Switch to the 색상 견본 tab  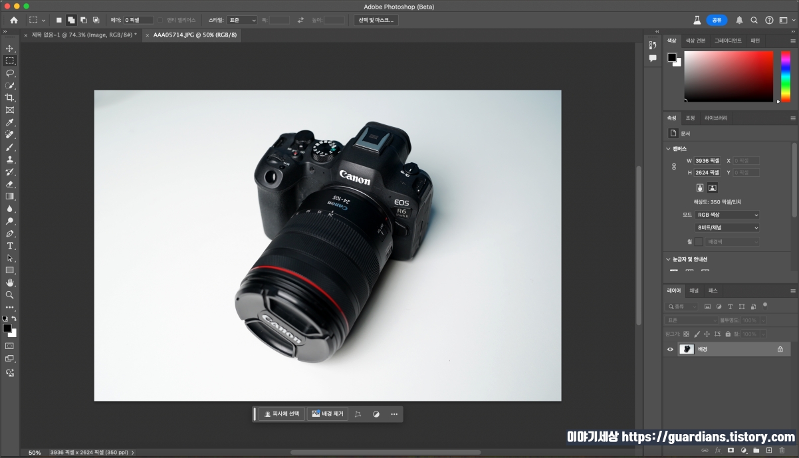coord(695,41)
